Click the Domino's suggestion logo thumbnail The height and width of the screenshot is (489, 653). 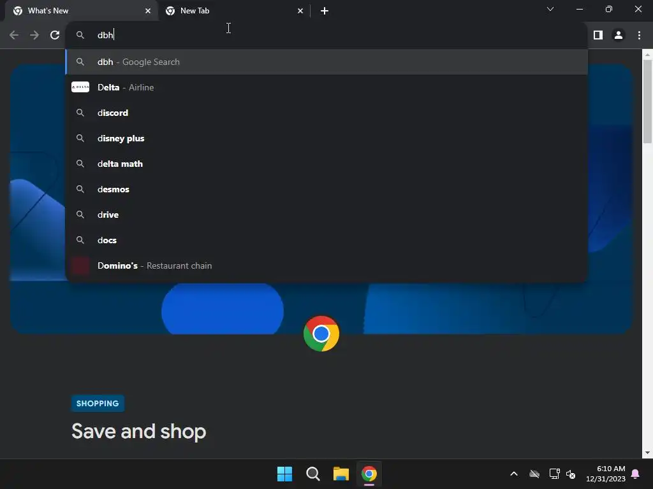click(80, 266)
